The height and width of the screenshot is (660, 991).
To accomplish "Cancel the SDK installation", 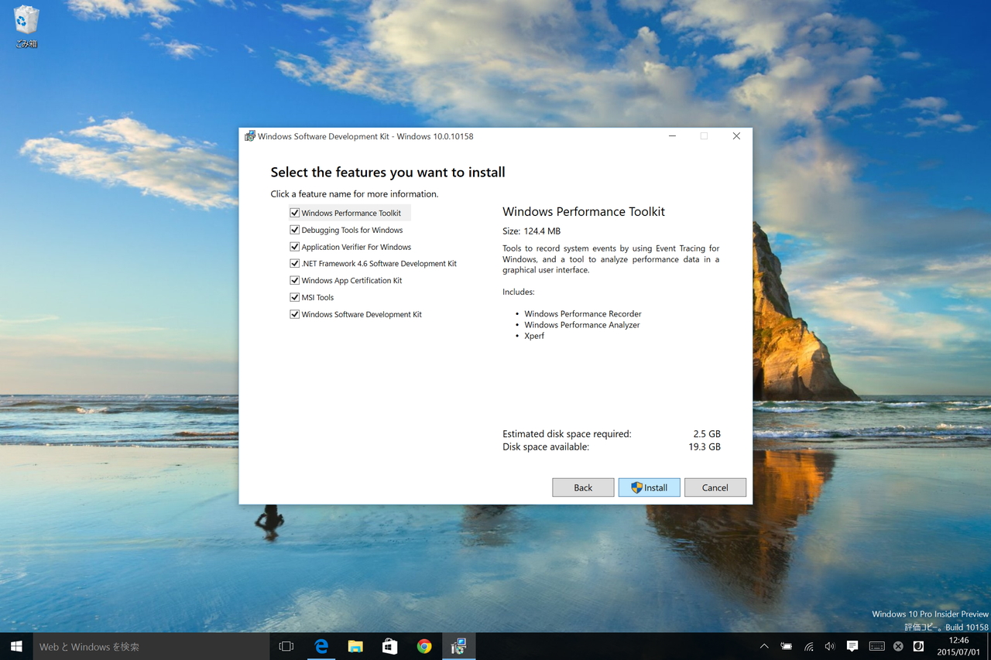I will 715,487.
